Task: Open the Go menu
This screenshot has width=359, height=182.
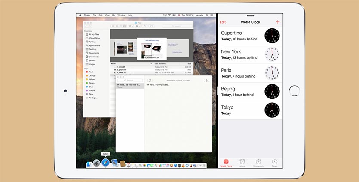Action: [113, 15]
